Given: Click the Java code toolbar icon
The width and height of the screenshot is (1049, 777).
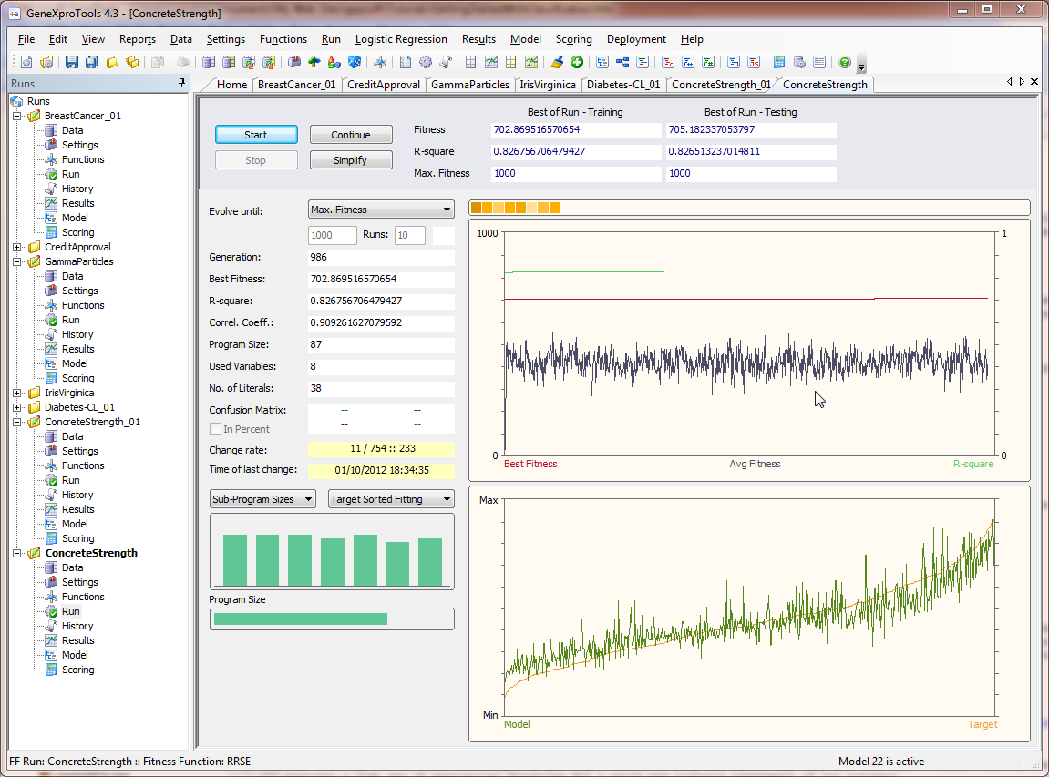Looking at the screenshot, I should click(734, 62).
